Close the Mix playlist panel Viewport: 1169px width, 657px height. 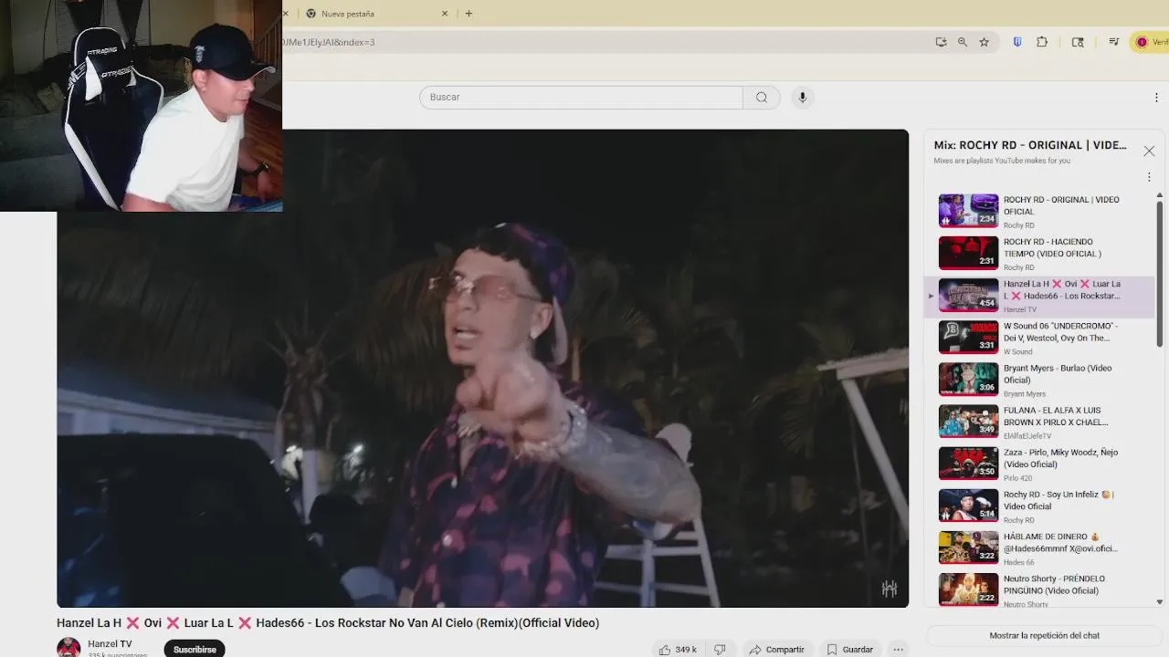pos(1149,151)
